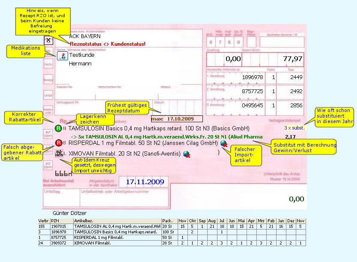Click the import globe icon after RISPERDAL line
The height and width of the screenshot is (262, 357).
click(x=224, y=144)
